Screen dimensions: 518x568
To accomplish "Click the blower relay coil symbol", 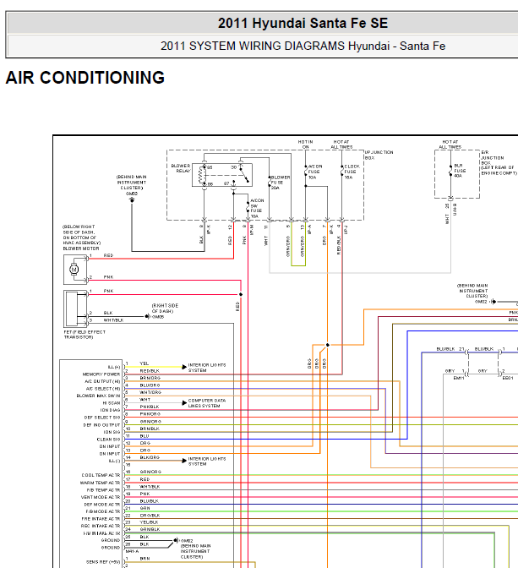I will pyautogui.click(x=202, y=176).
